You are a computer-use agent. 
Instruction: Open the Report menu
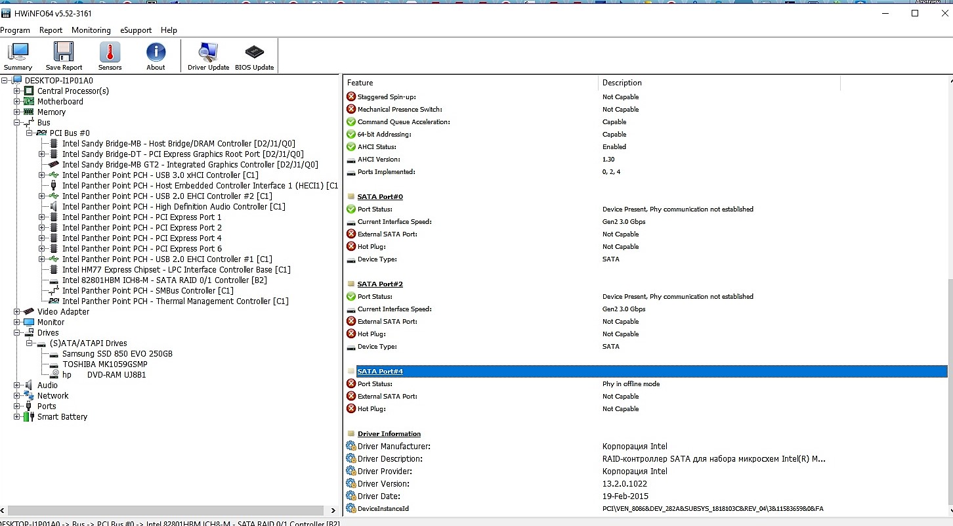click(x=51, y=30)
